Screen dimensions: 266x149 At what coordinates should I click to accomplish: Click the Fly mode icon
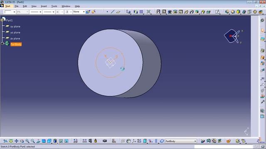[5, 141]
